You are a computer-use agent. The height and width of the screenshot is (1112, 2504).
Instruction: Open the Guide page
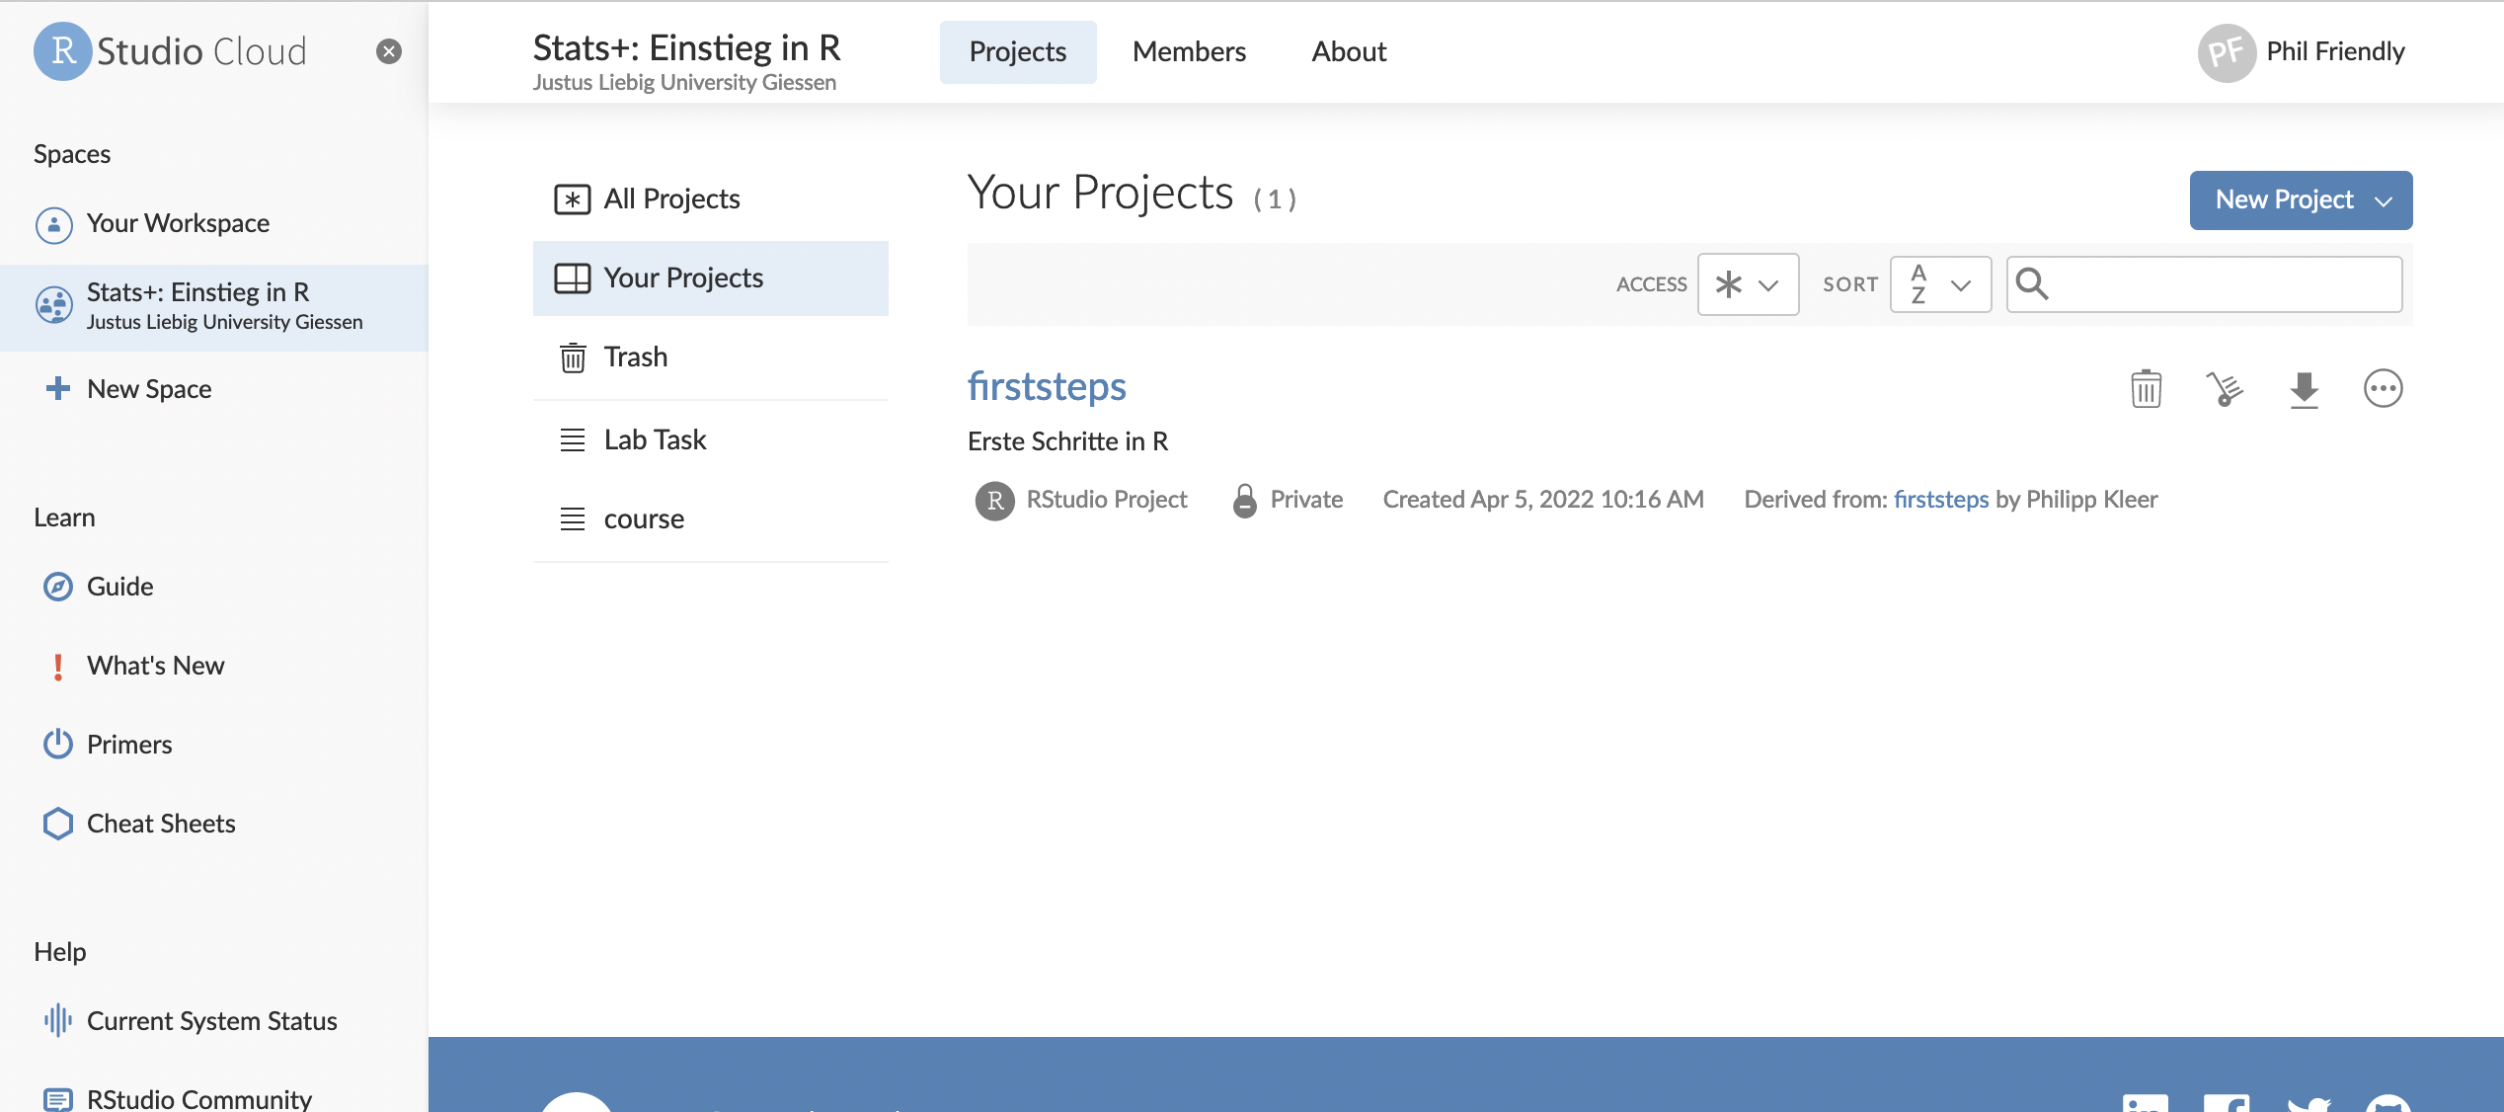point(119,587)
